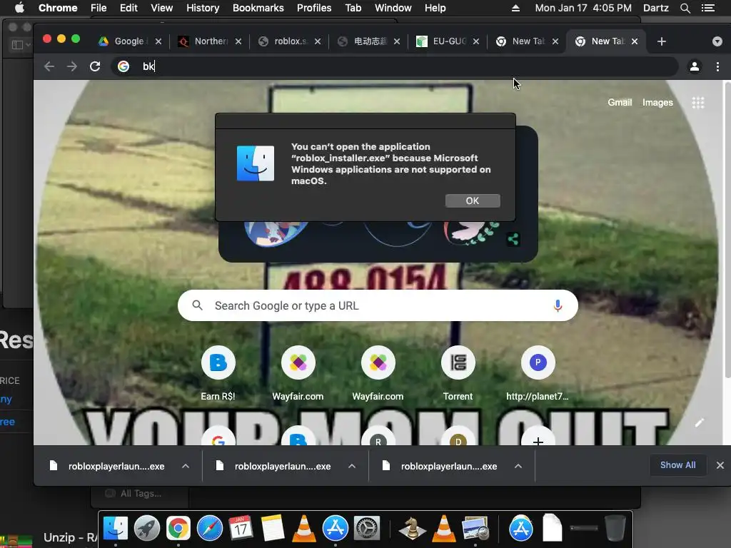Click OK in the roblox_installer.exe alert
Image resolution: width=731 pixels, height=548 pixels.
coord(473,201)
